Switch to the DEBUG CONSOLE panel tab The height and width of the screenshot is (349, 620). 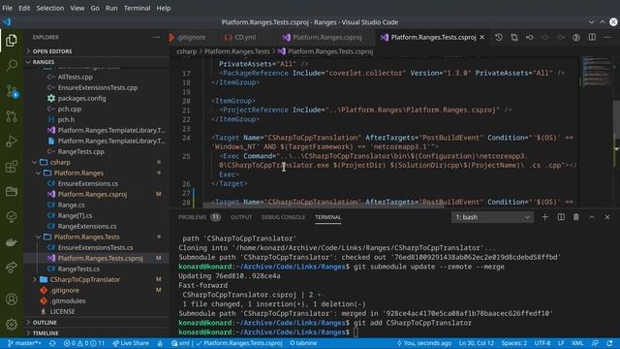283,217
